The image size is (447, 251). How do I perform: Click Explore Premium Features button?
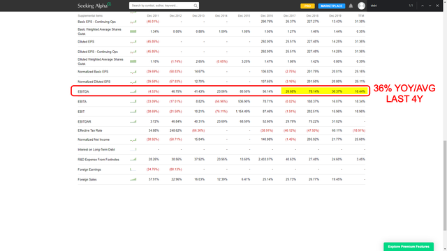(x=409, y=246)
